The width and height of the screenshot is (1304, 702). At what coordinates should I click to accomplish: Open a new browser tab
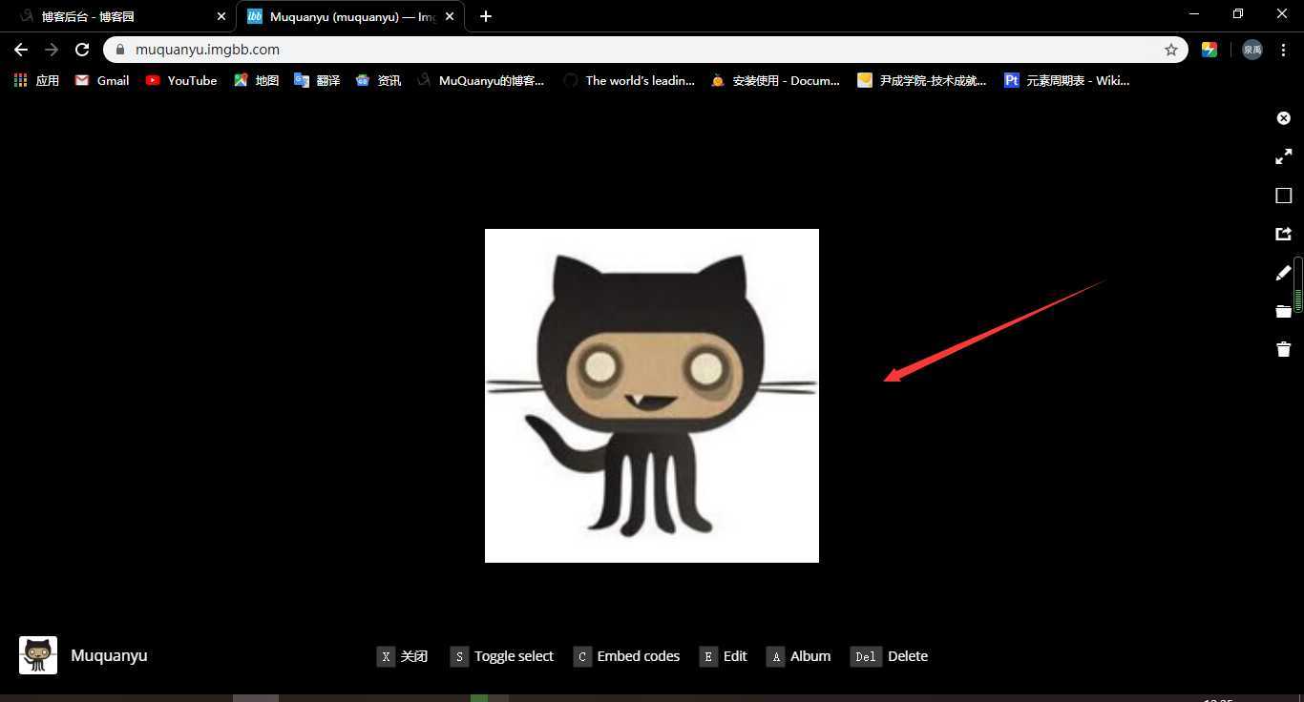[x=486, y=16]
